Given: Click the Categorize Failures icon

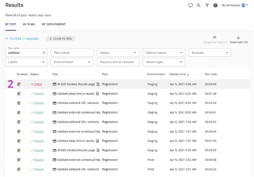Looking at the screenshot, I should [215, 37].
